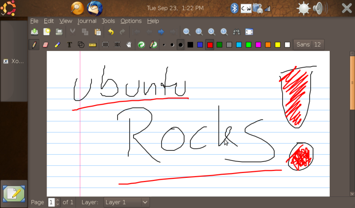Zoom in with the plus magnifier
The image size is (355, 208).
(x=212, y=32)
